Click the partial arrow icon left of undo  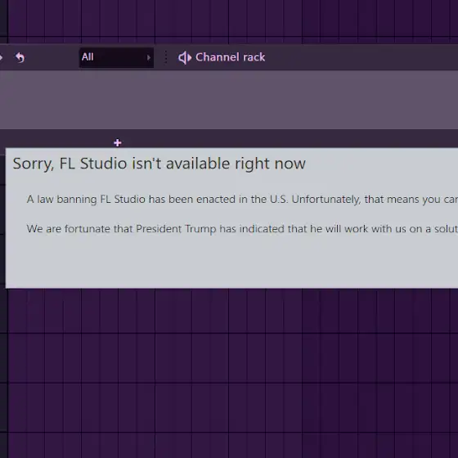[1, 57]
